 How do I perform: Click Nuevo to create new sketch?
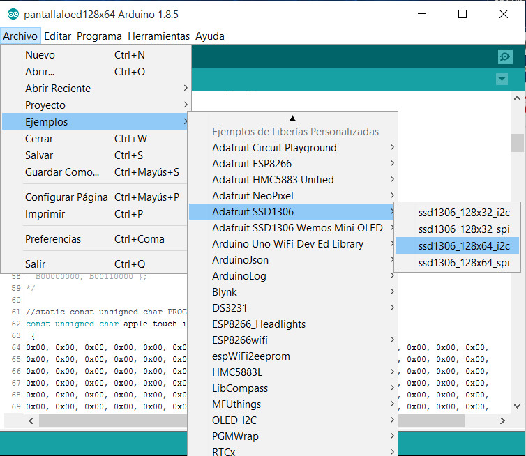(40, 55)
